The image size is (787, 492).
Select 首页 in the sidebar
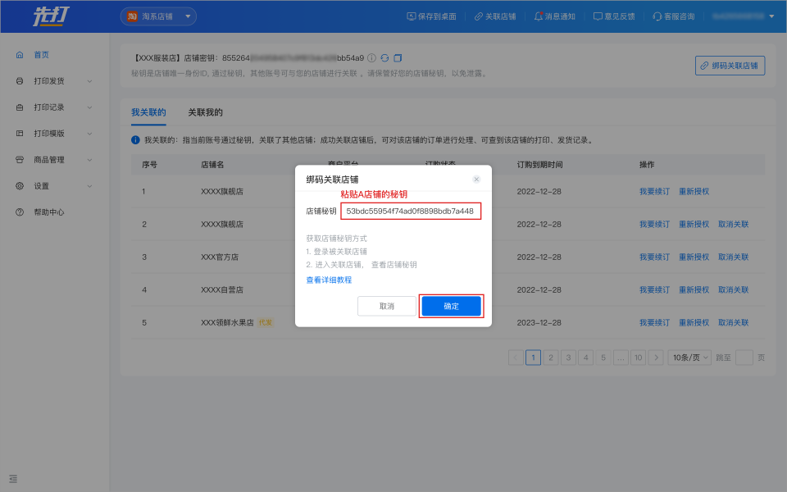pyautogui.click(x=41, y=55)
